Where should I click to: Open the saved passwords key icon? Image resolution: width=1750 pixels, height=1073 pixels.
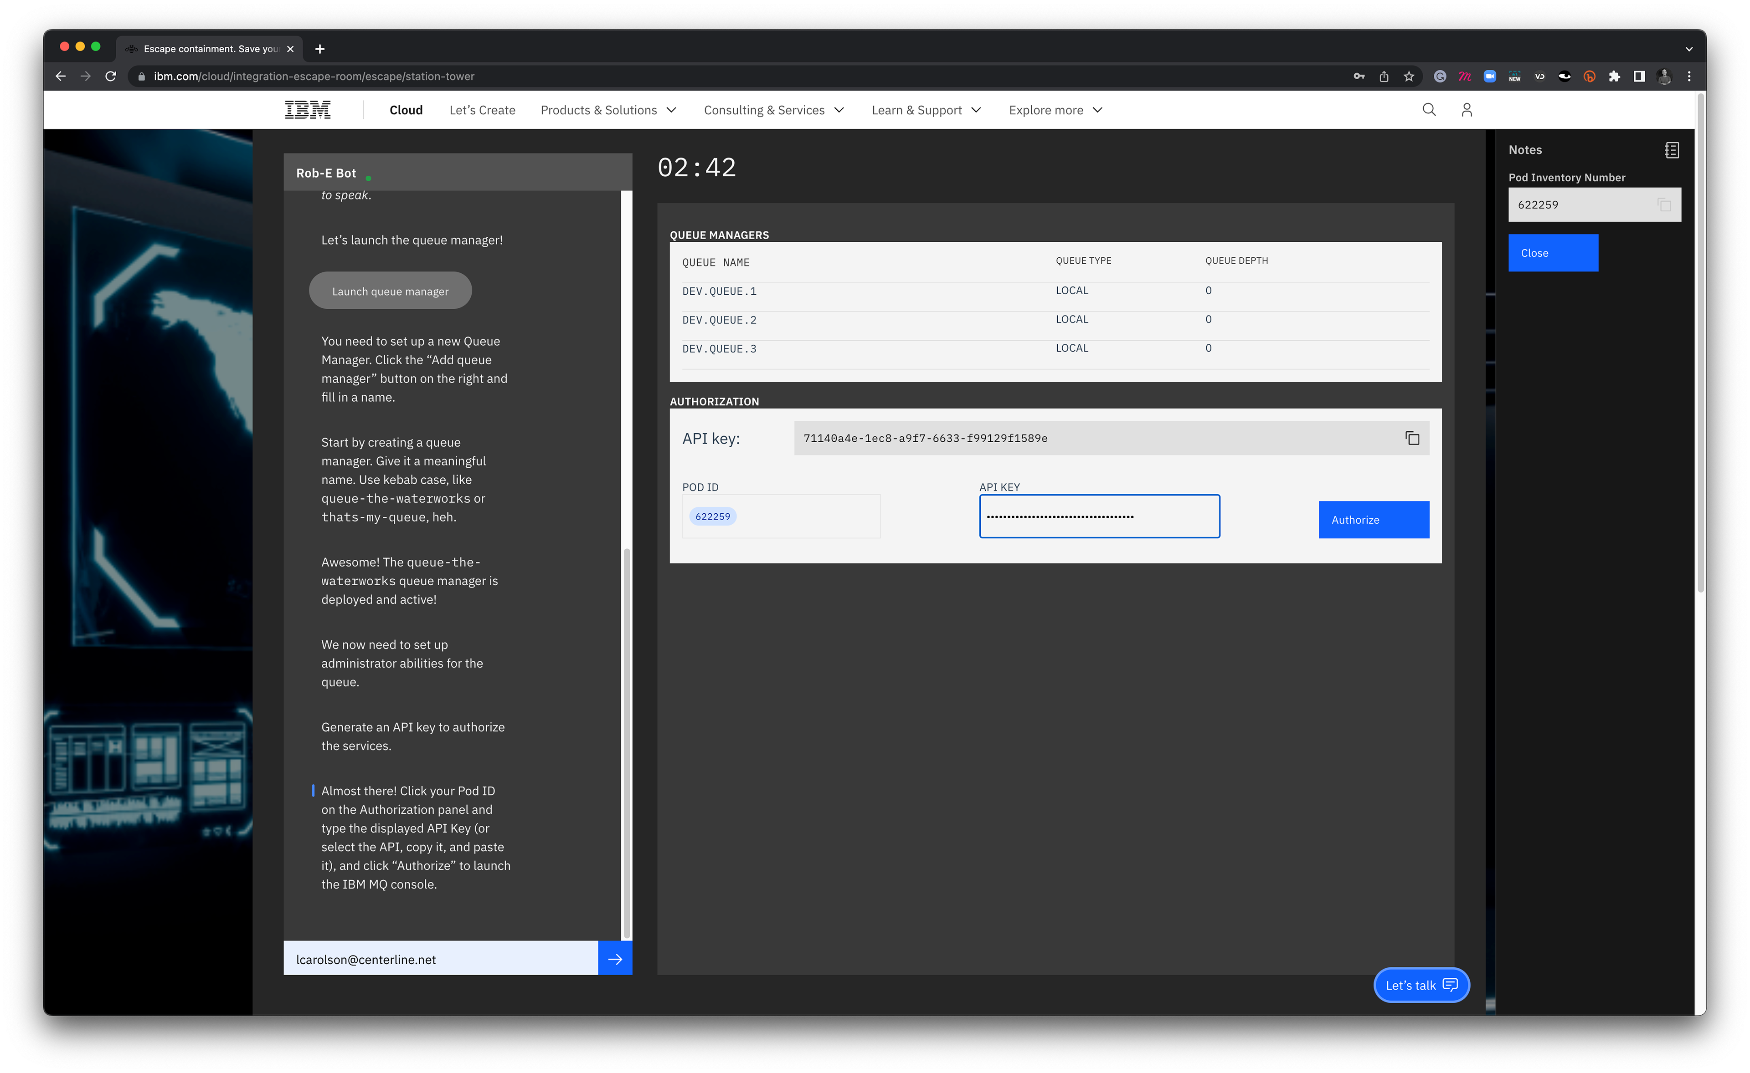1359,77
